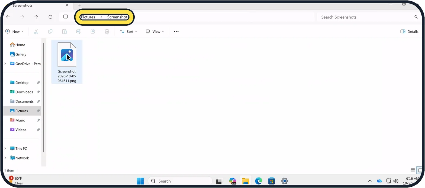Click the network tray icon
425x188 pixels.
388,181
